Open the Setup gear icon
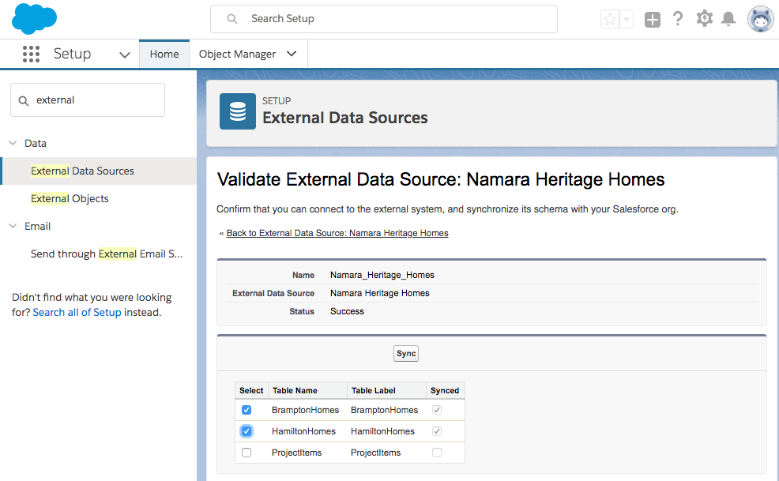This screenshot has height=481, width=779. [704, 18]
